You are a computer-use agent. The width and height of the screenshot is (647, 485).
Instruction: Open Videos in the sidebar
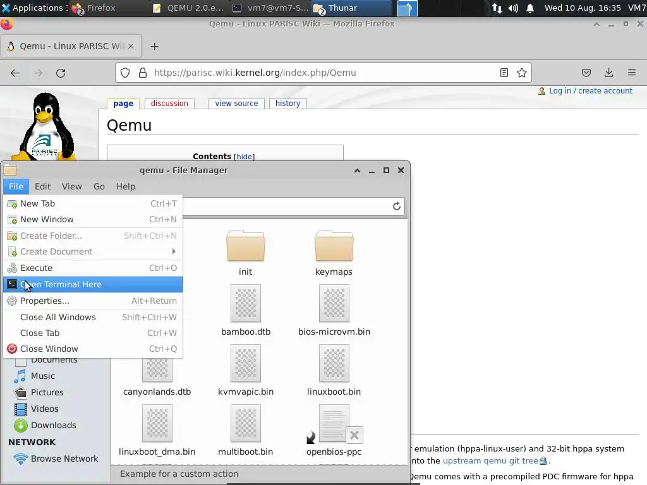pyautogui.click(x=45, y=409)
